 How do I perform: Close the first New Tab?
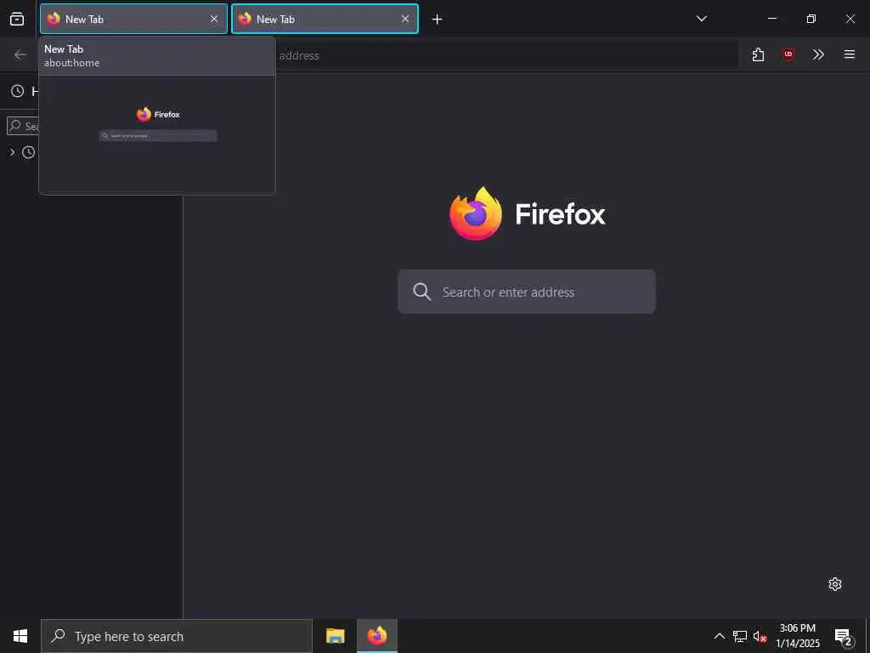(213, 19)
